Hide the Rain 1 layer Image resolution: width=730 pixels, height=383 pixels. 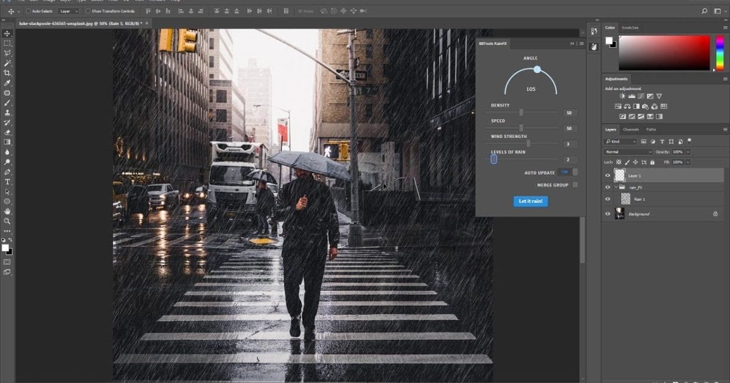click(x=607, y=199)
